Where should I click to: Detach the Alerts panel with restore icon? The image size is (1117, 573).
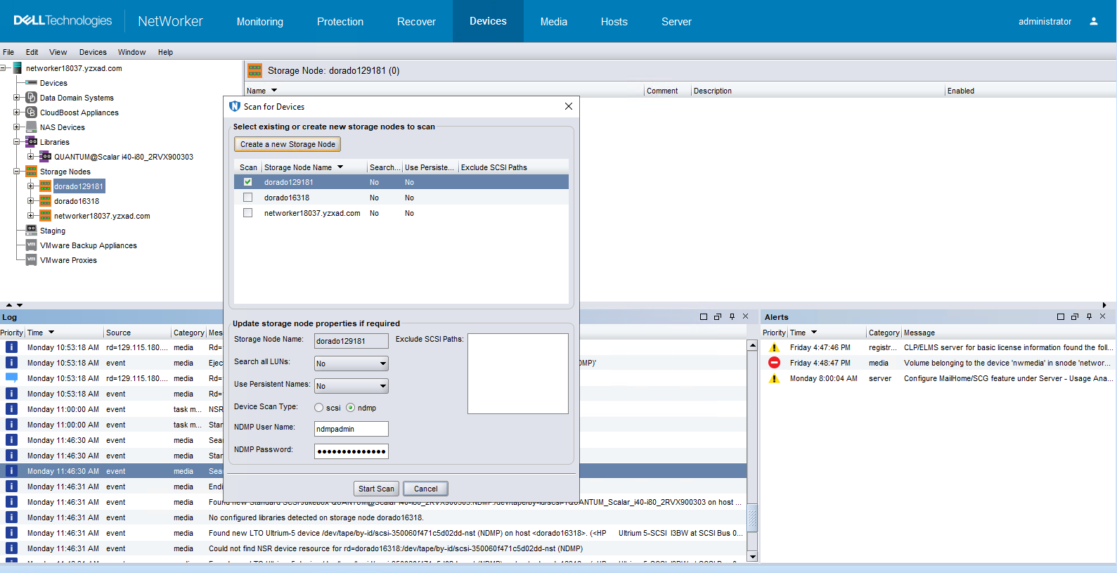pyautogui.click(x=1075, y=317)
